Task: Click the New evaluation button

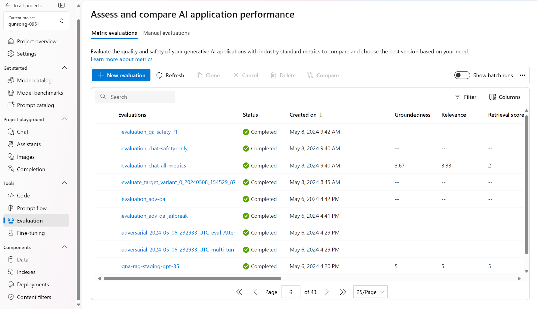Action: pos(121,75)
